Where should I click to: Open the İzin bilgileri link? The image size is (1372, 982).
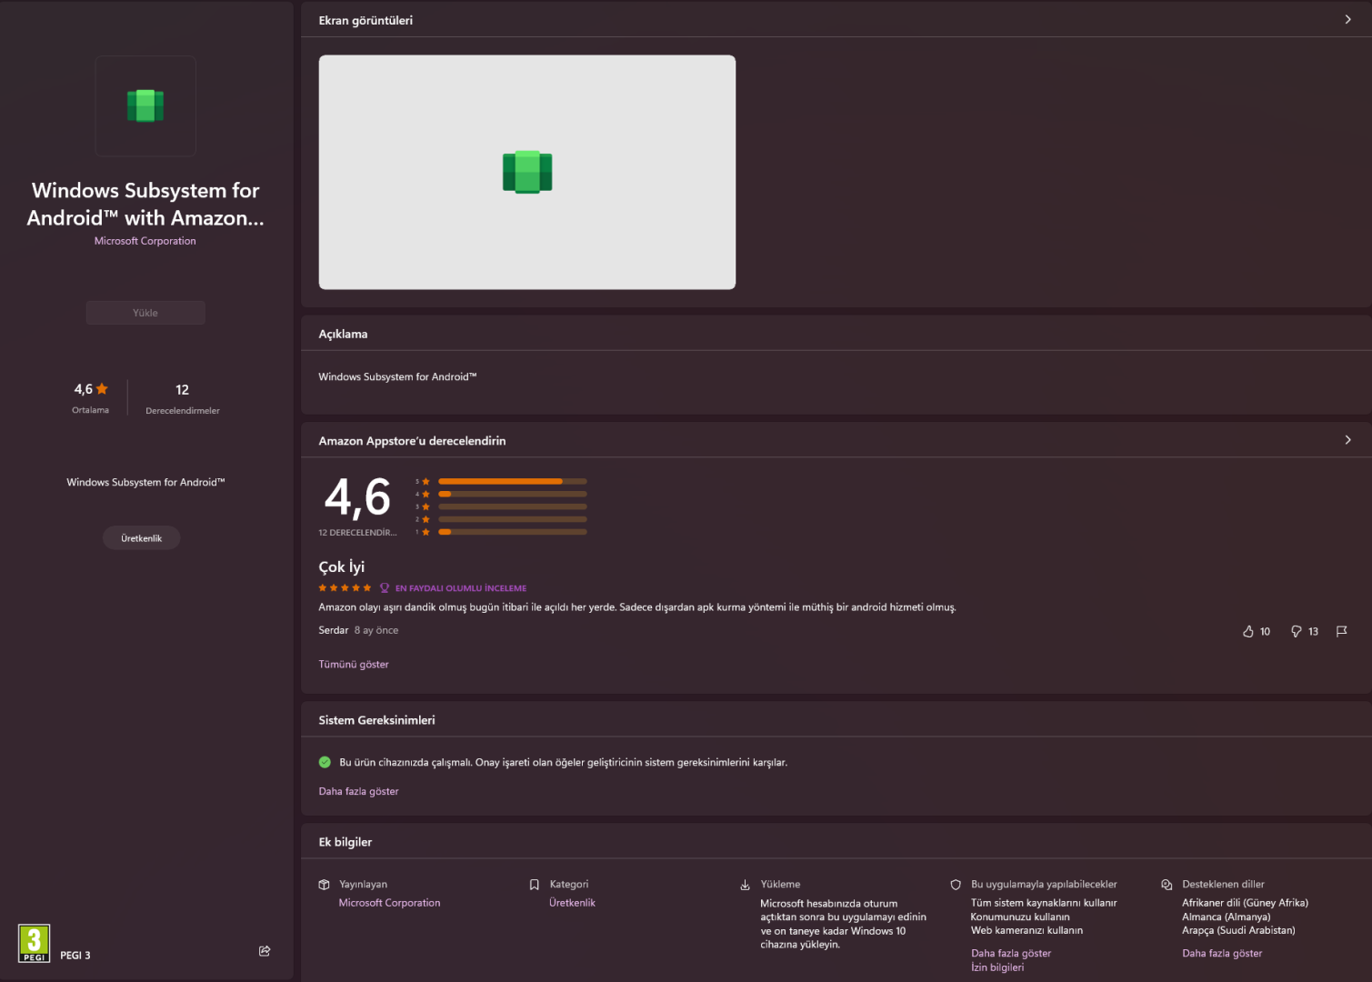coord(997,967)
